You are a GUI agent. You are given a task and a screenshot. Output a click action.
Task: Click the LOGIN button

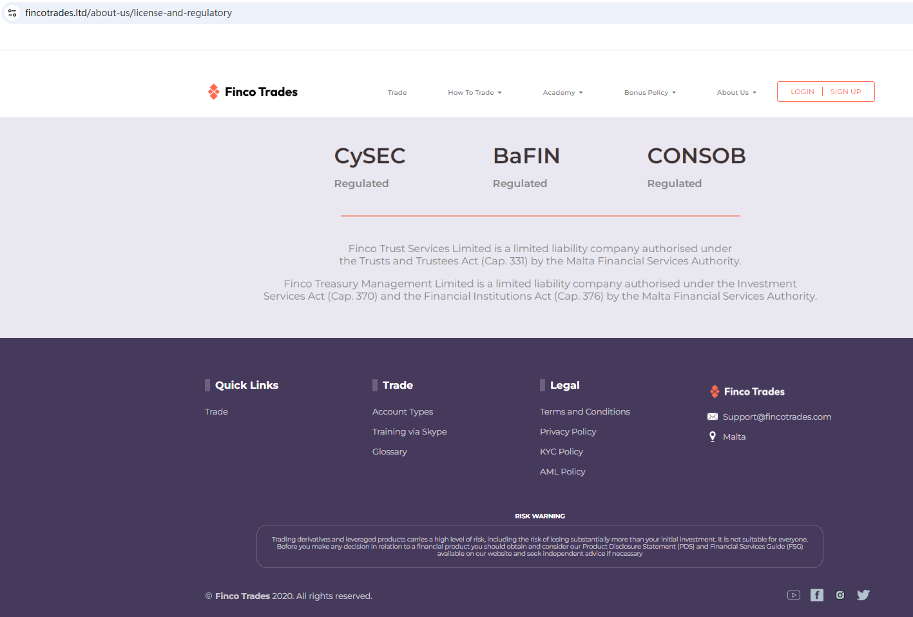pyautogui.click(x=802, y=92)
